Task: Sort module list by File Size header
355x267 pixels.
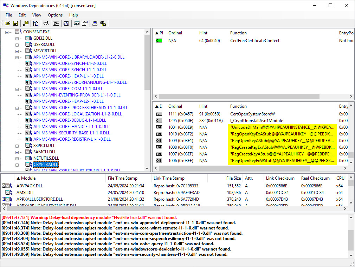Action: click(225, 178)
